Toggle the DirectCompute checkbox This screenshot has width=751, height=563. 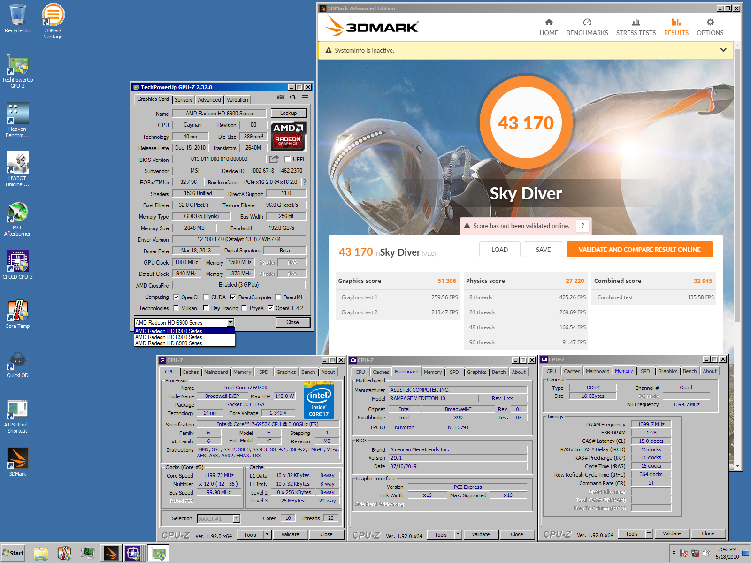click(x=233, y=297)
